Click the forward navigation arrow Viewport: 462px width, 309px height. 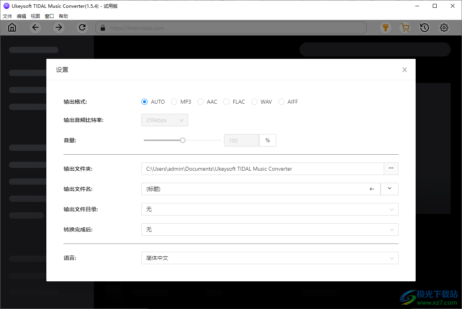[x=59, y=28]
